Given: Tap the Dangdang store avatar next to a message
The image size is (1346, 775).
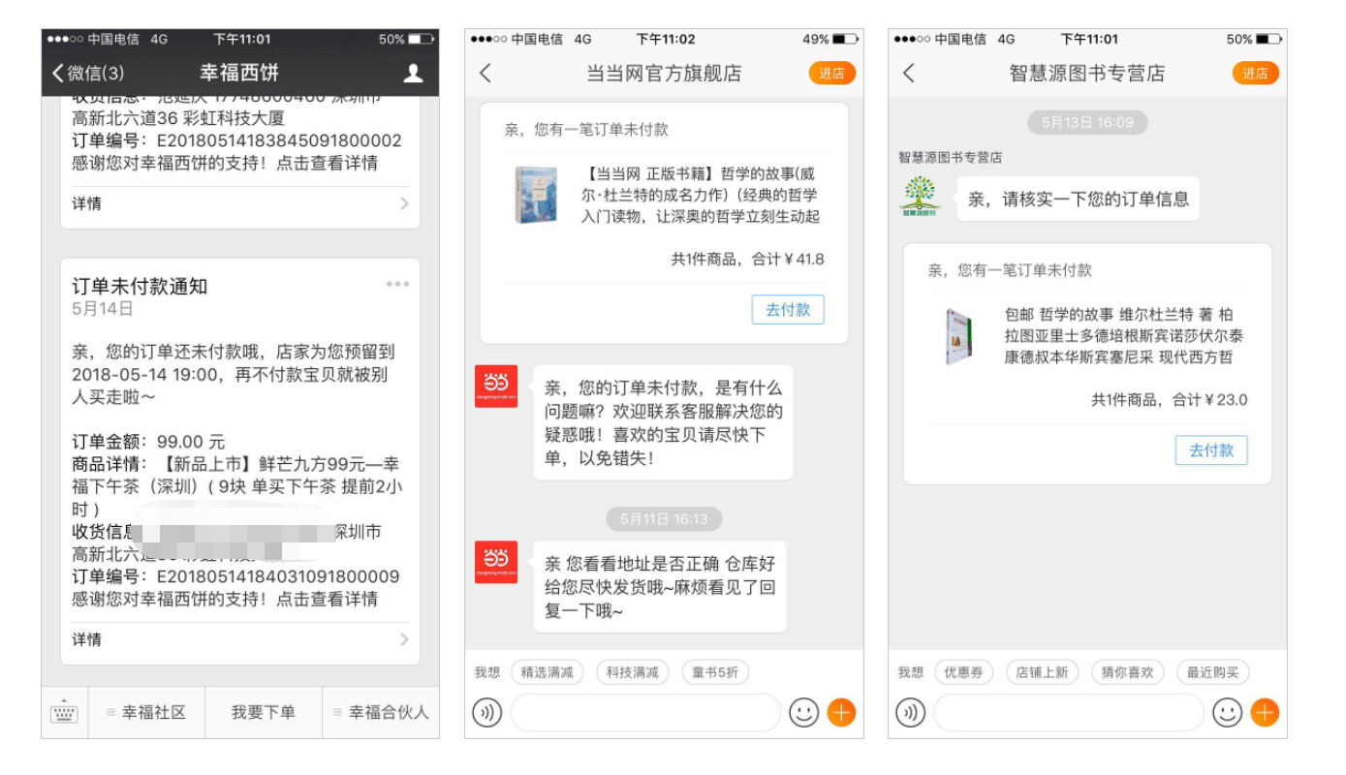Looking at the screenshot, I should coord(495,386).
